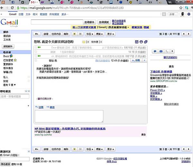Viewport: 193px width, 167px height.
Task: Star the third message dated 8月17日
Action: [36, 56]
